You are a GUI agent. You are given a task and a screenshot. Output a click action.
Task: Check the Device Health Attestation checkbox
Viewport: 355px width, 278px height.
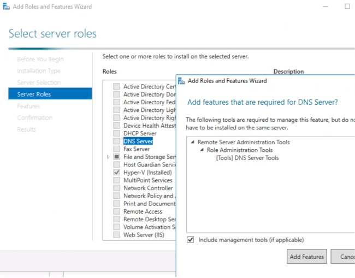(116, 126)
